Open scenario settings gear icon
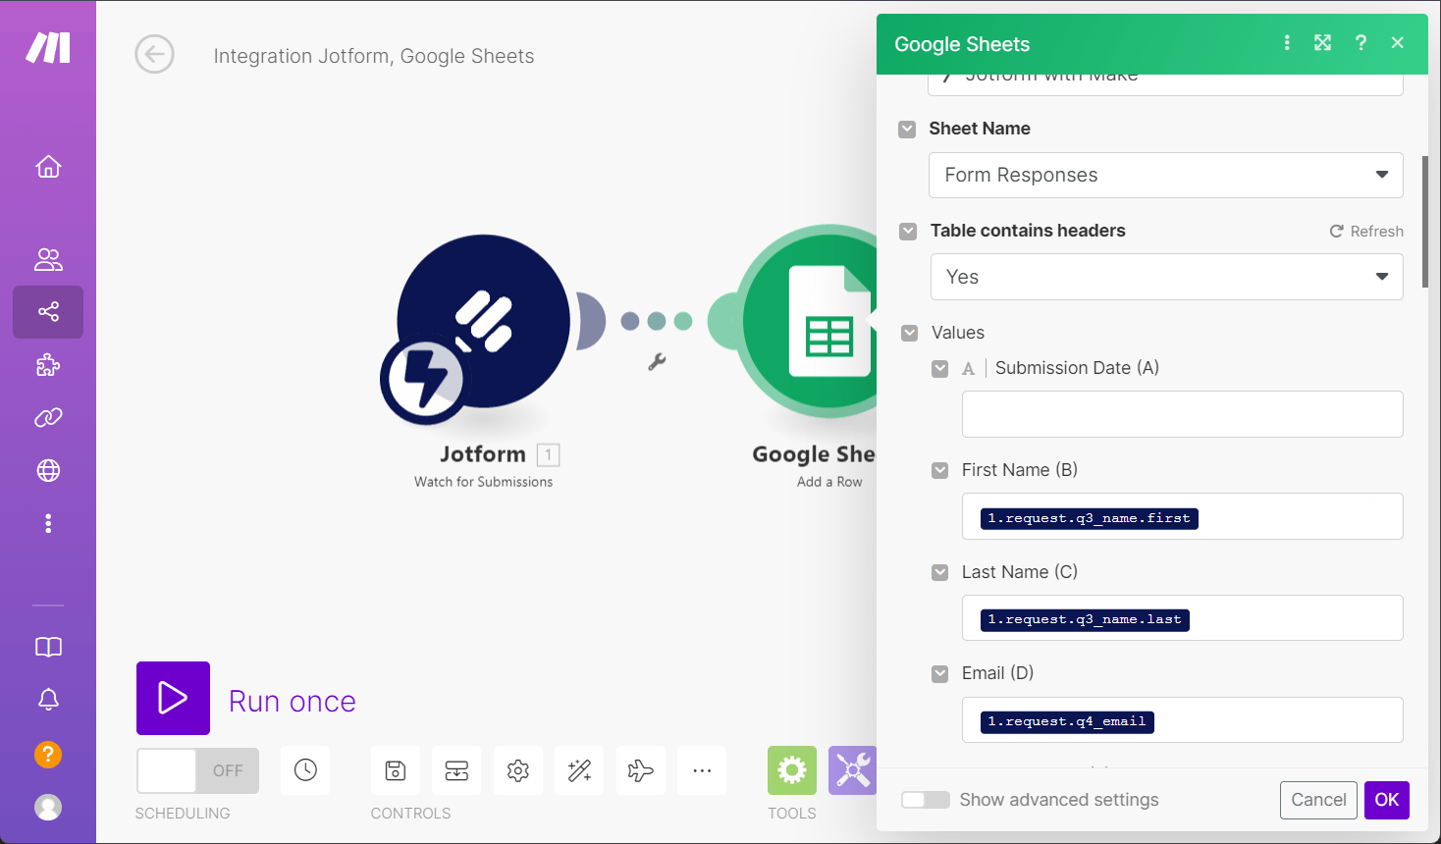 click(518, 770)
